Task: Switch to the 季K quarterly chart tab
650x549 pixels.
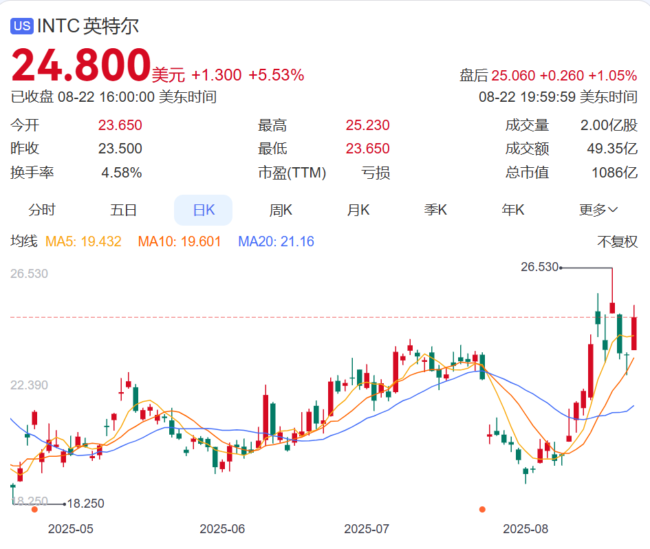Action: 435,210
